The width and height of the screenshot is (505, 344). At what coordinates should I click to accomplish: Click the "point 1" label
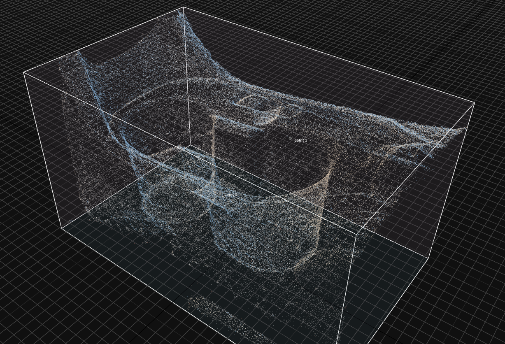point(300,140)
